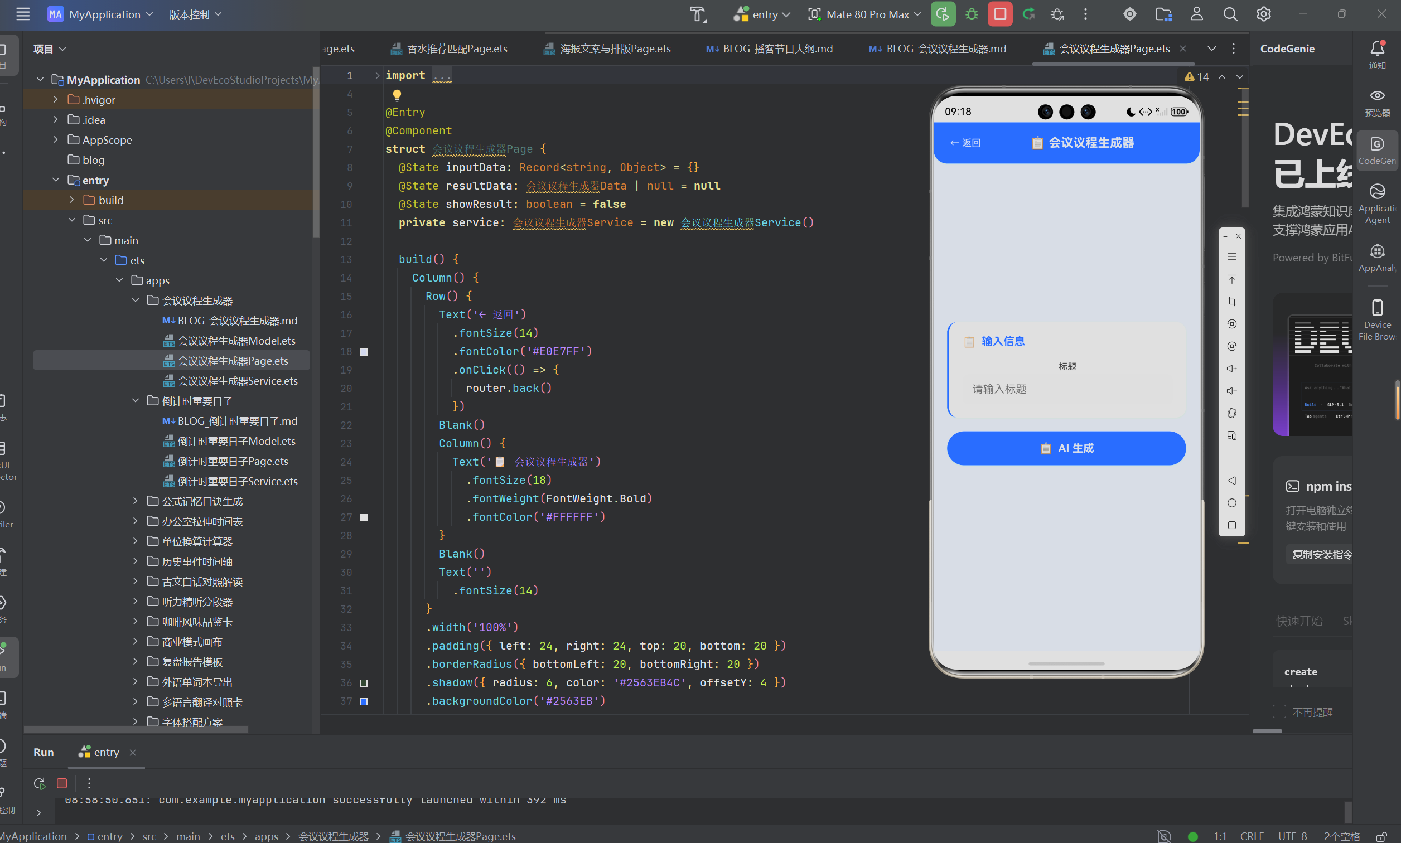Screen dimensions: 1401x843
Task: Stop the running app with red square
Action: click(1000, 14)
